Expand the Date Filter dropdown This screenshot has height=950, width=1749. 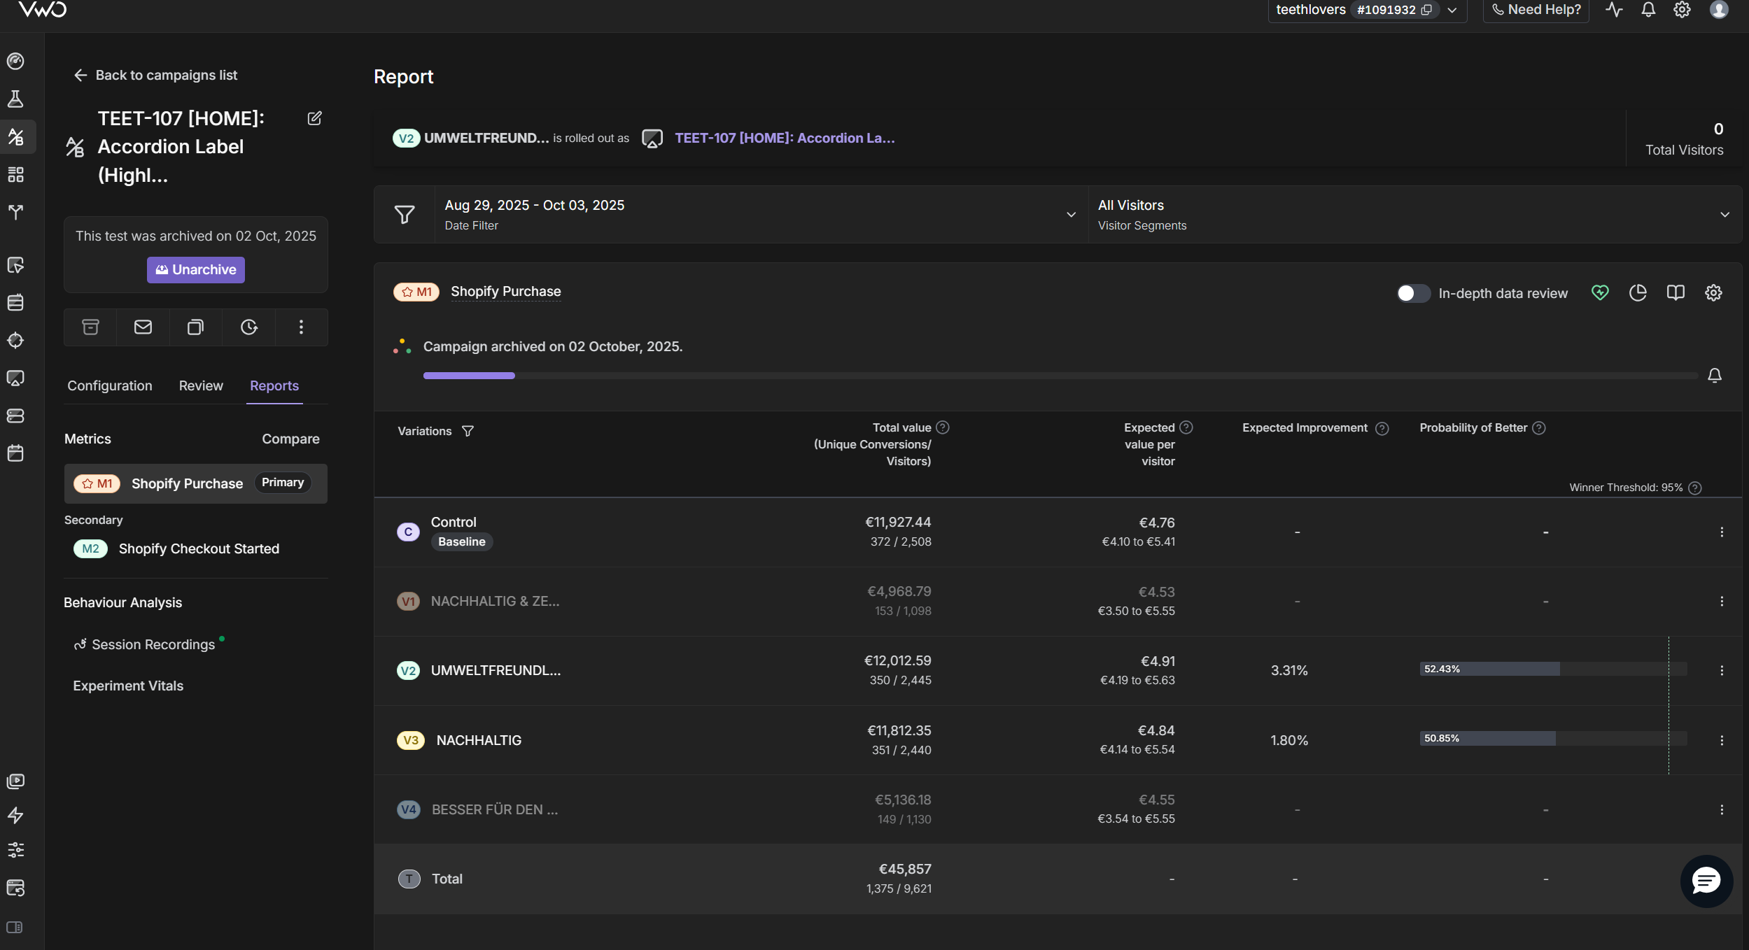pos(1071,214)
